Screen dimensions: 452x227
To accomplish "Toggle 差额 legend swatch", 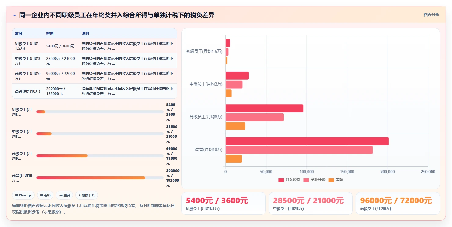I will (x=331, y=180).
